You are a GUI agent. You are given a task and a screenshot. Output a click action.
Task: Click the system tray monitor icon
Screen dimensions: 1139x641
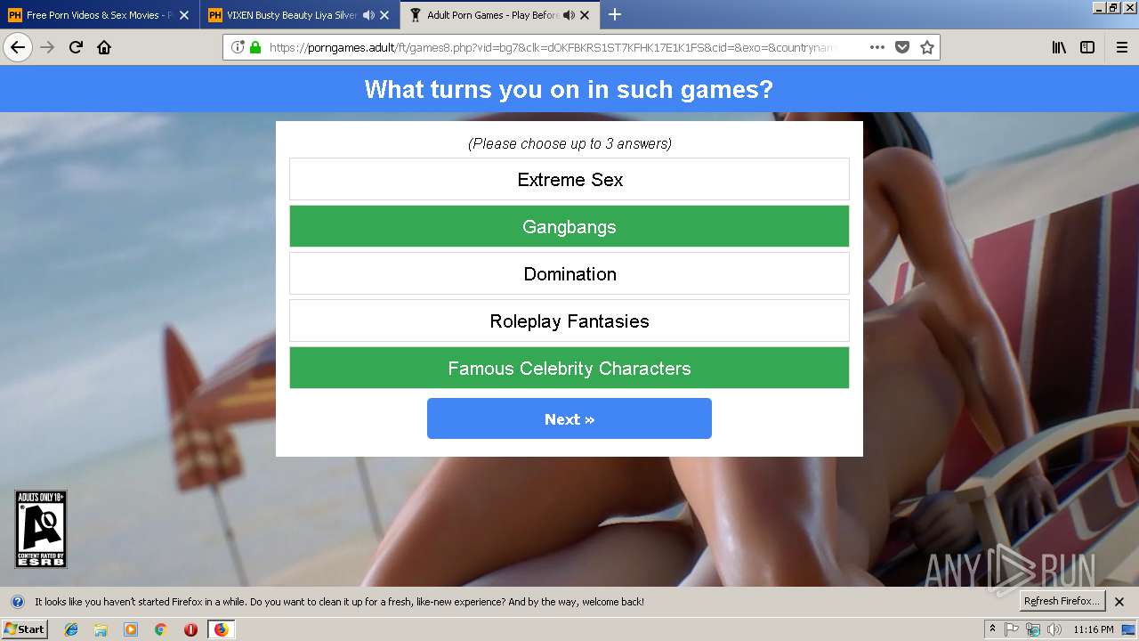(1128, 629)
